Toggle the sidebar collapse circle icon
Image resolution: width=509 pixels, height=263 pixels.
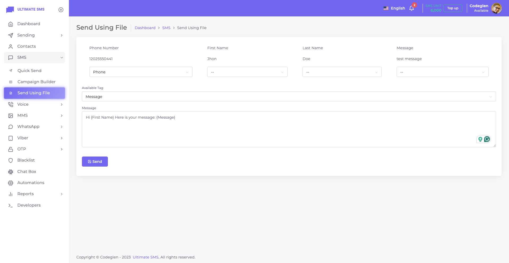61,10
